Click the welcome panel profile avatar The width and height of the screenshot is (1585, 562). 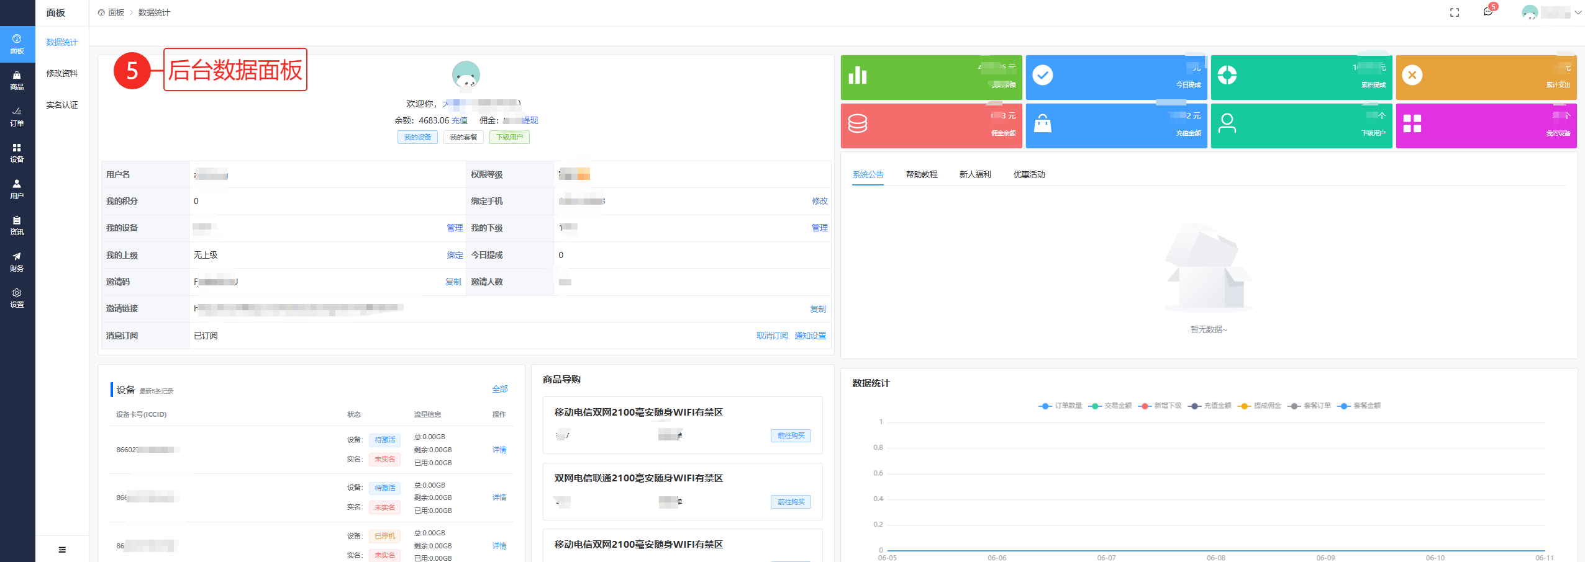466,75
